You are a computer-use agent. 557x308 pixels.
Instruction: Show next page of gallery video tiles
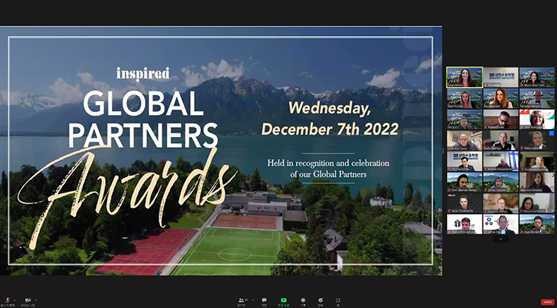point(501,239)
